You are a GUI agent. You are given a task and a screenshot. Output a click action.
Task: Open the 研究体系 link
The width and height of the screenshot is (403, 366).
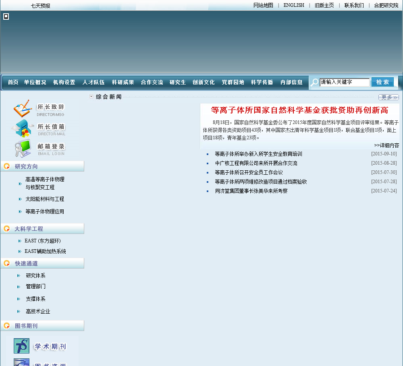35,275
